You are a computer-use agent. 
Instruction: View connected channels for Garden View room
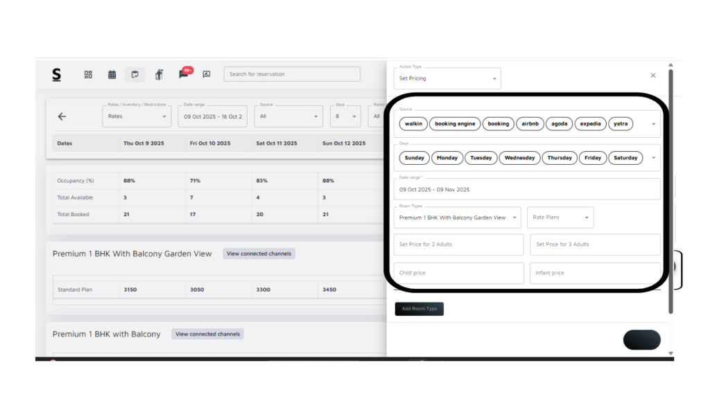coord(259,254)
